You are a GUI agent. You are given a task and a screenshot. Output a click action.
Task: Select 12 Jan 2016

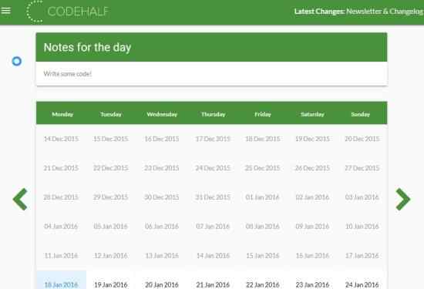pos(110,256)
